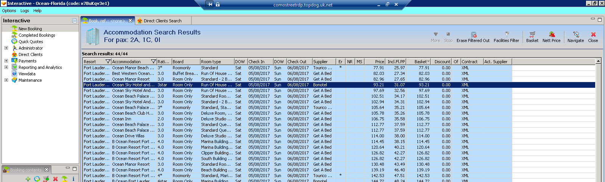
Task: Open Completed Bookings in sidebar
Action: click(37, 35)
